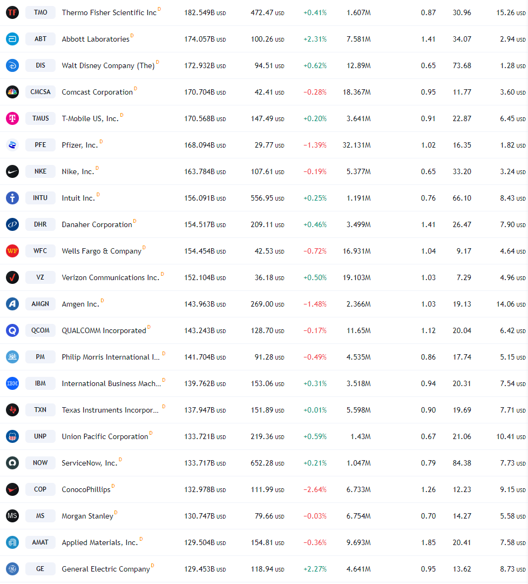Screen dimensions: 528x584
Task: Click the IBM logo icon
Action: point(12,383)
